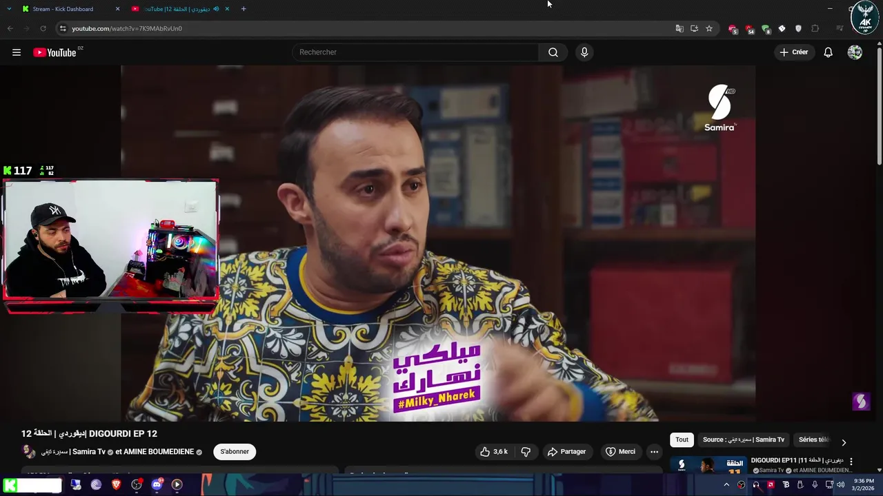Open DIGOURDI EP11 suggested video title

[797, 459]
